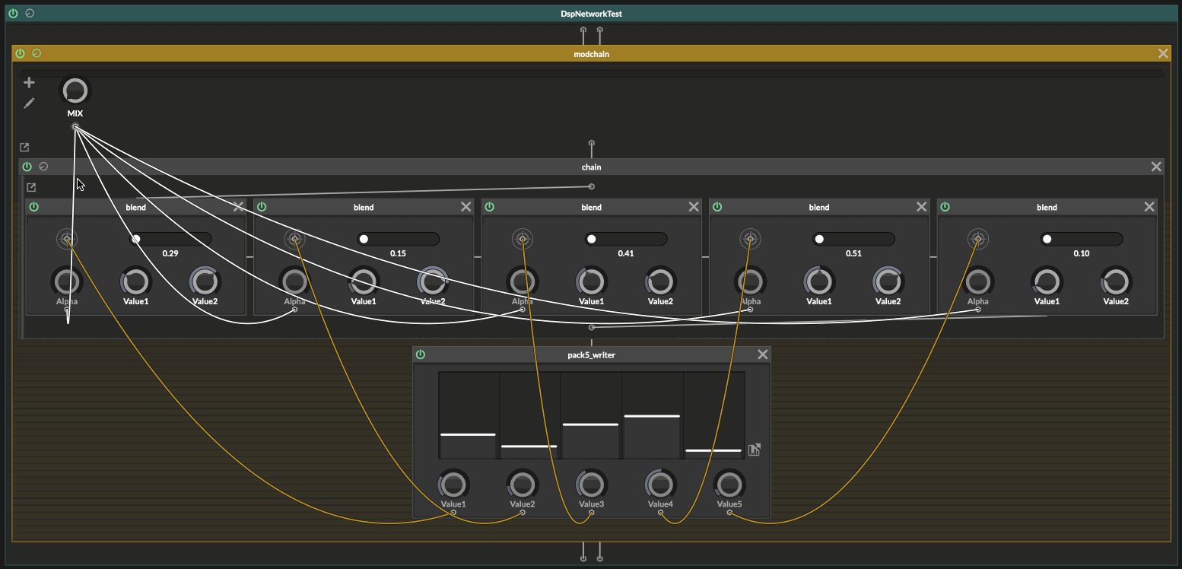This screenshot has width=1182, height=569.
Task: Toggle power on the 0.41 blend node
Action: click(x=489, y=207)
